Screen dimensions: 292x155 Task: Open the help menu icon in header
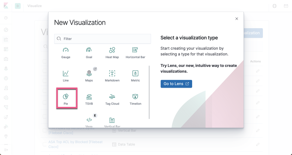tap(274, 6)
